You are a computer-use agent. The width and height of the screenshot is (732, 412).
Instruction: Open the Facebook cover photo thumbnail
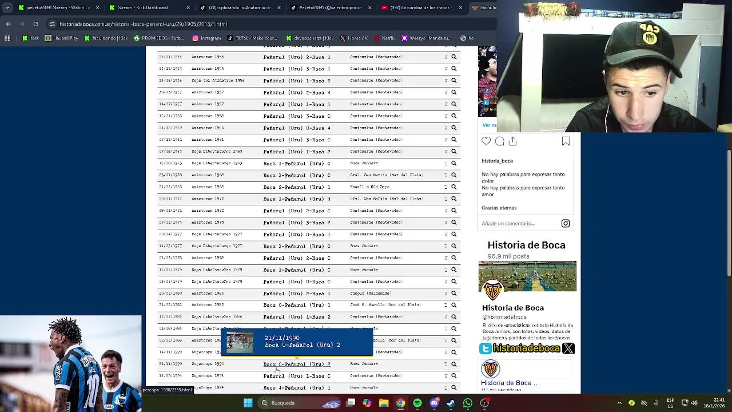527,276
